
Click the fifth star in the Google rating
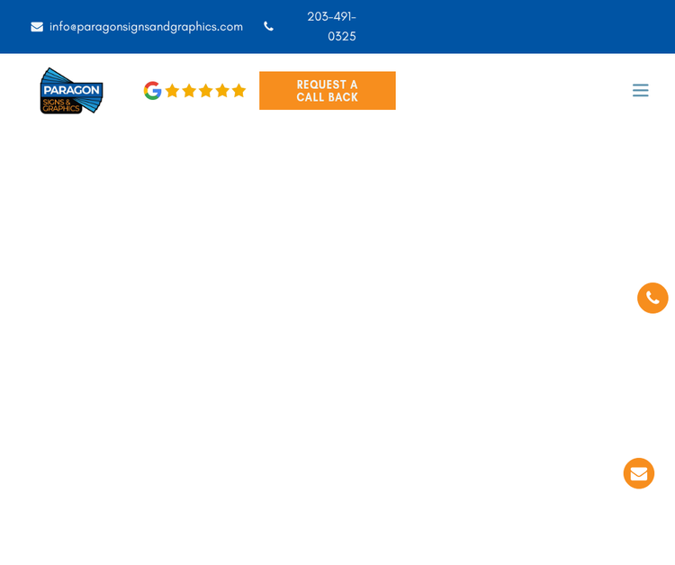(238, 91)
